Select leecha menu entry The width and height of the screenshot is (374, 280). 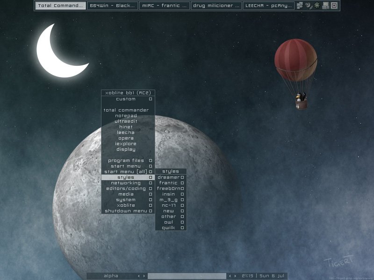click(128, 133)
